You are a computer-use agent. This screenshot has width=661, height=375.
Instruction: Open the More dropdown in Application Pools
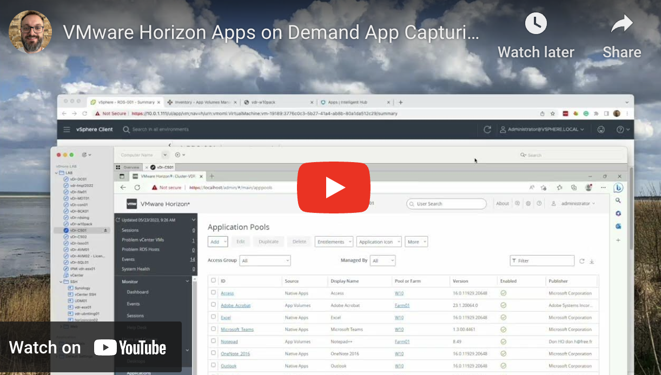pyautogui.click(x=417, y=242)
